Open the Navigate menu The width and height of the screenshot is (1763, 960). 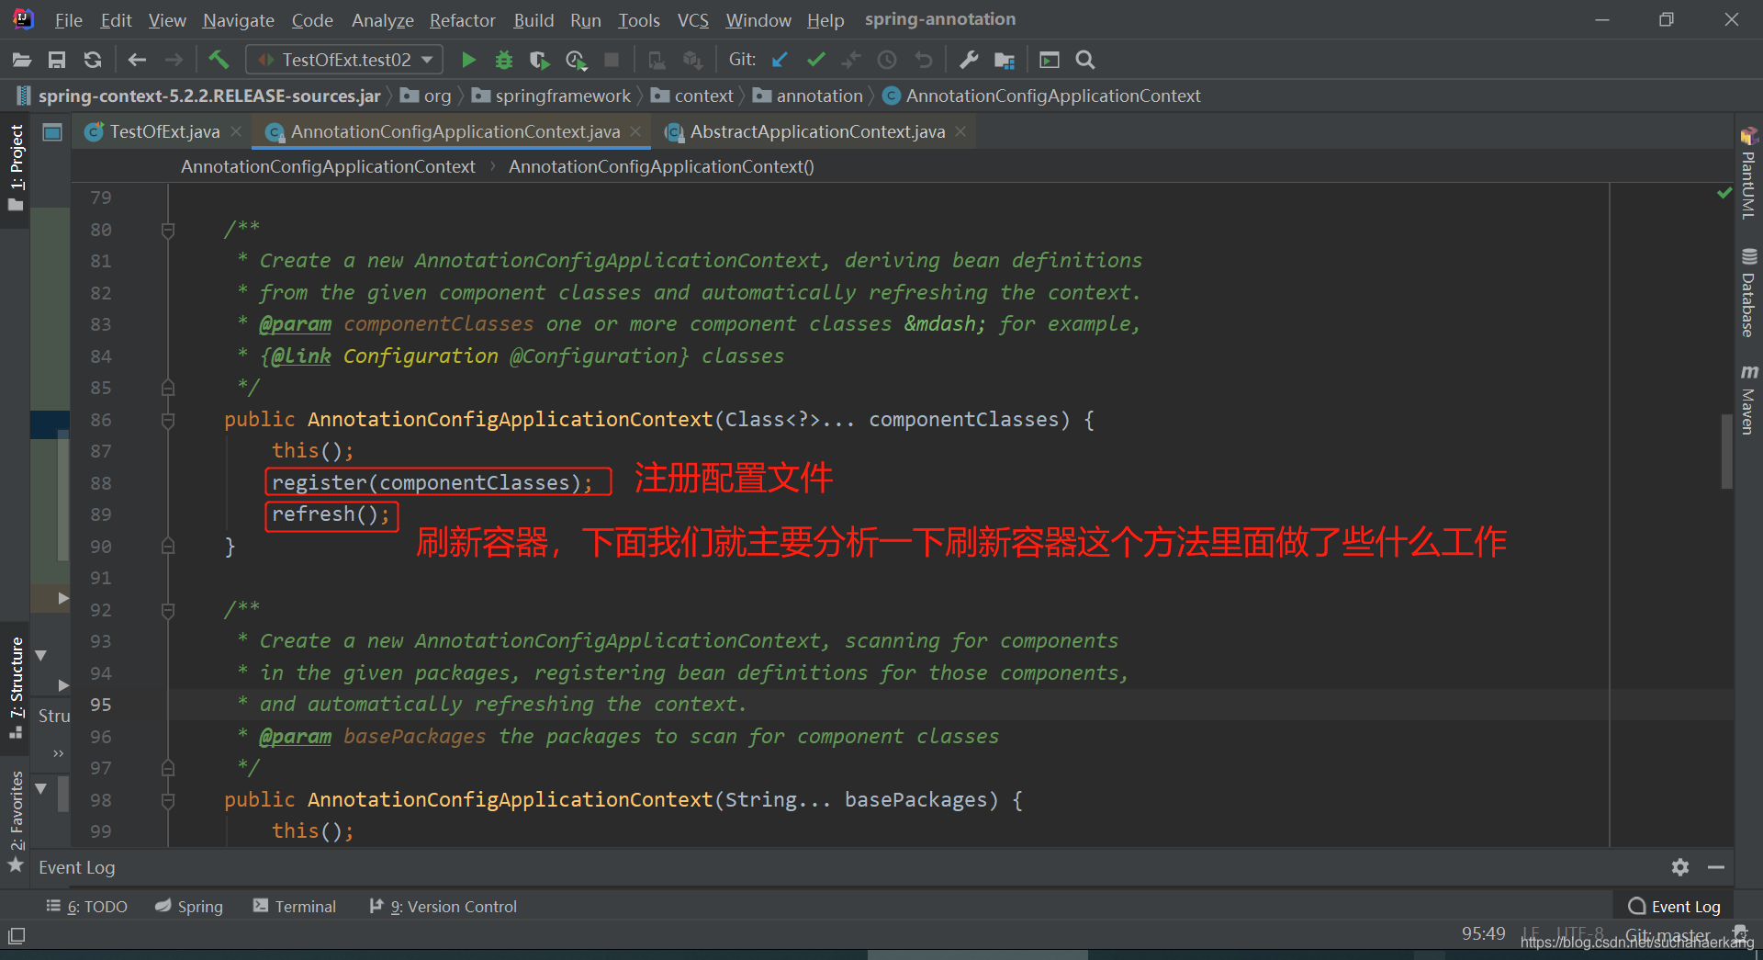pyautogui.click(x=238, y=20)
